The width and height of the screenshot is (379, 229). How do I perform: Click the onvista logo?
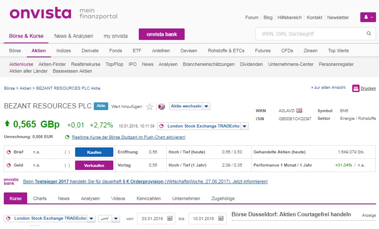pos(40,13)
